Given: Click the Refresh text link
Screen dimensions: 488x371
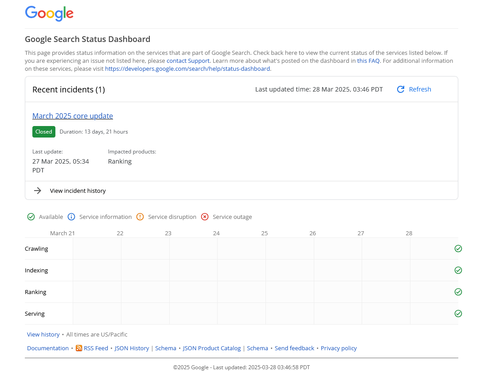Looking at the screenshot, I should point(420,89).
